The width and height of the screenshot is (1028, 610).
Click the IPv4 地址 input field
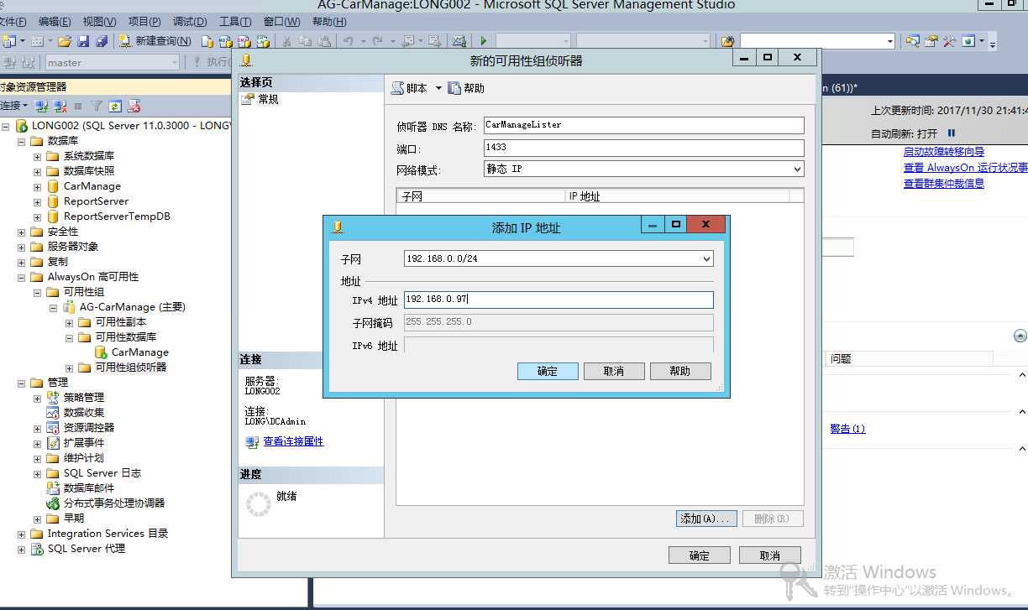(x=559, y=300)
